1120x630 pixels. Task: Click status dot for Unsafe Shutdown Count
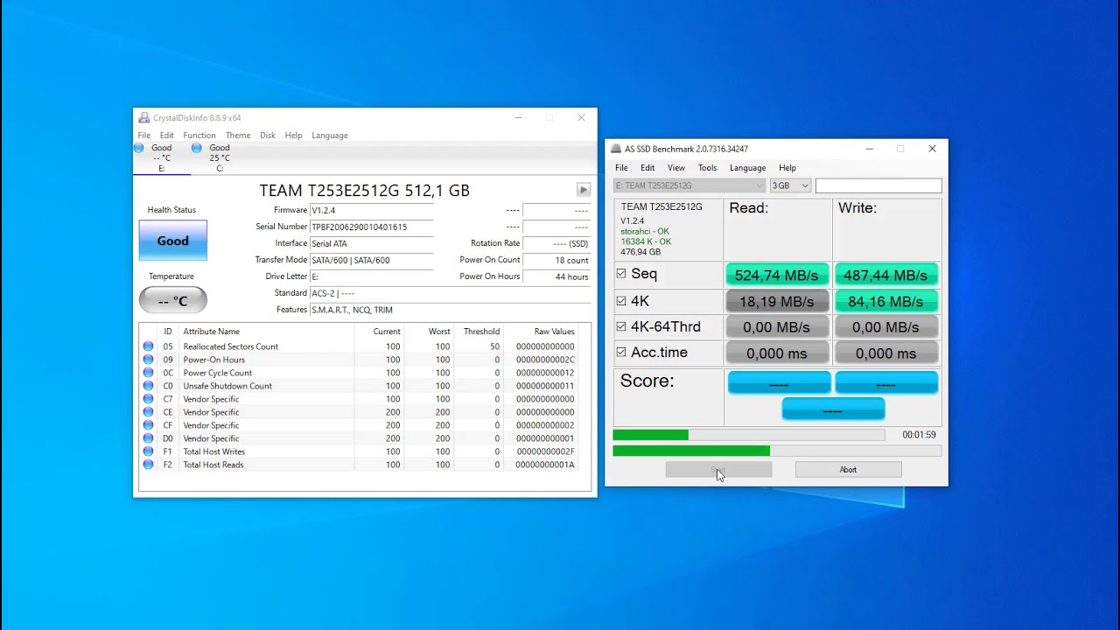tap(148, 386)
